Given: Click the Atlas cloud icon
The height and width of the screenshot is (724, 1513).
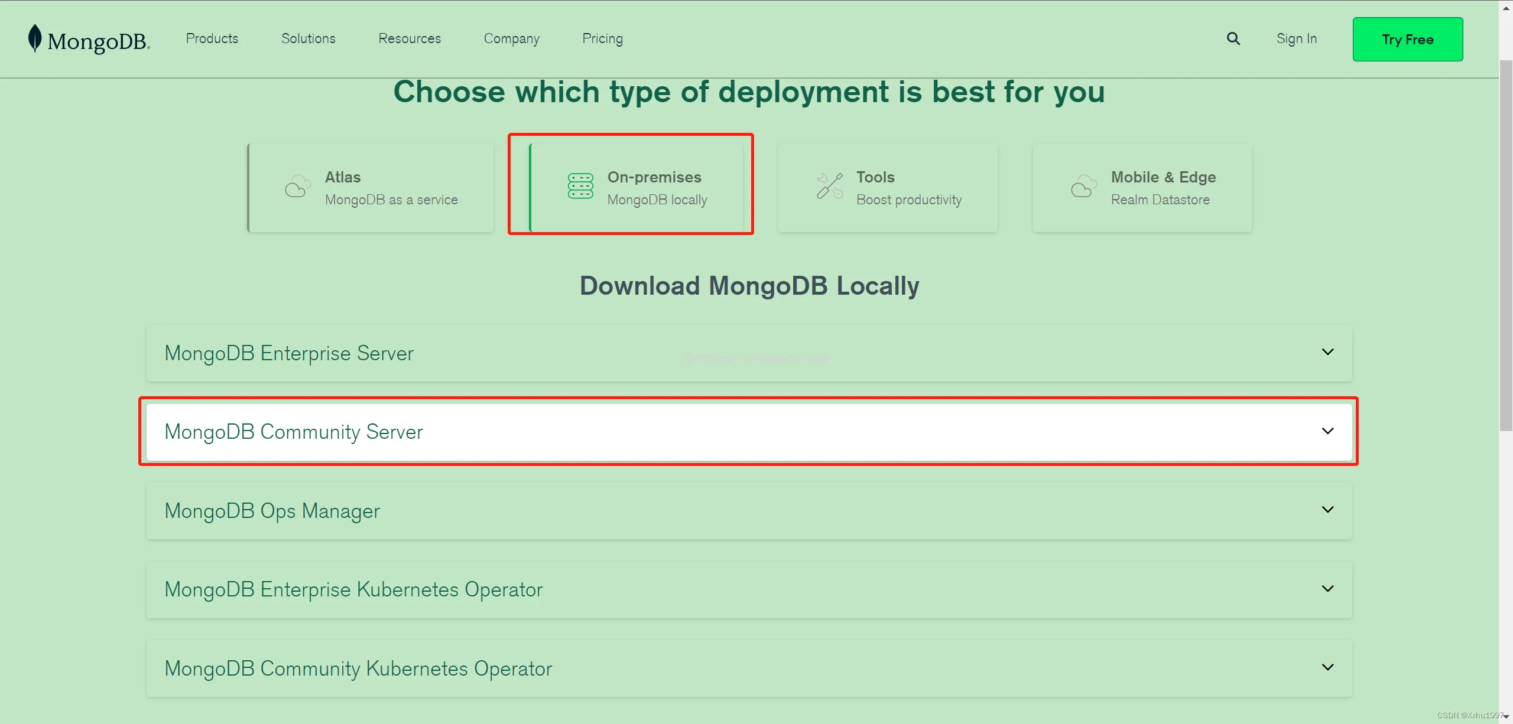Looking at the screenshot, I should click(x=297, y=187).
